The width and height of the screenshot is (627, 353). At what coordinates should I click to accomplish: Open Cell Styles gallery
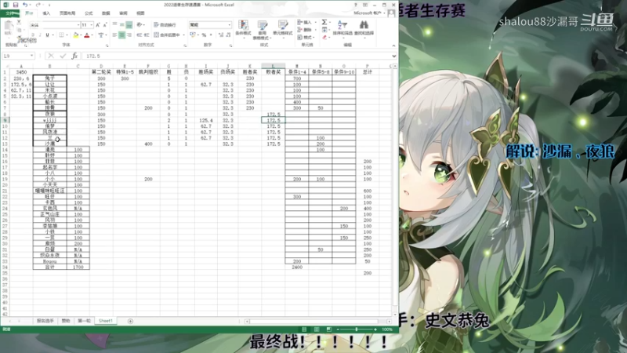[x=283, y=28]
